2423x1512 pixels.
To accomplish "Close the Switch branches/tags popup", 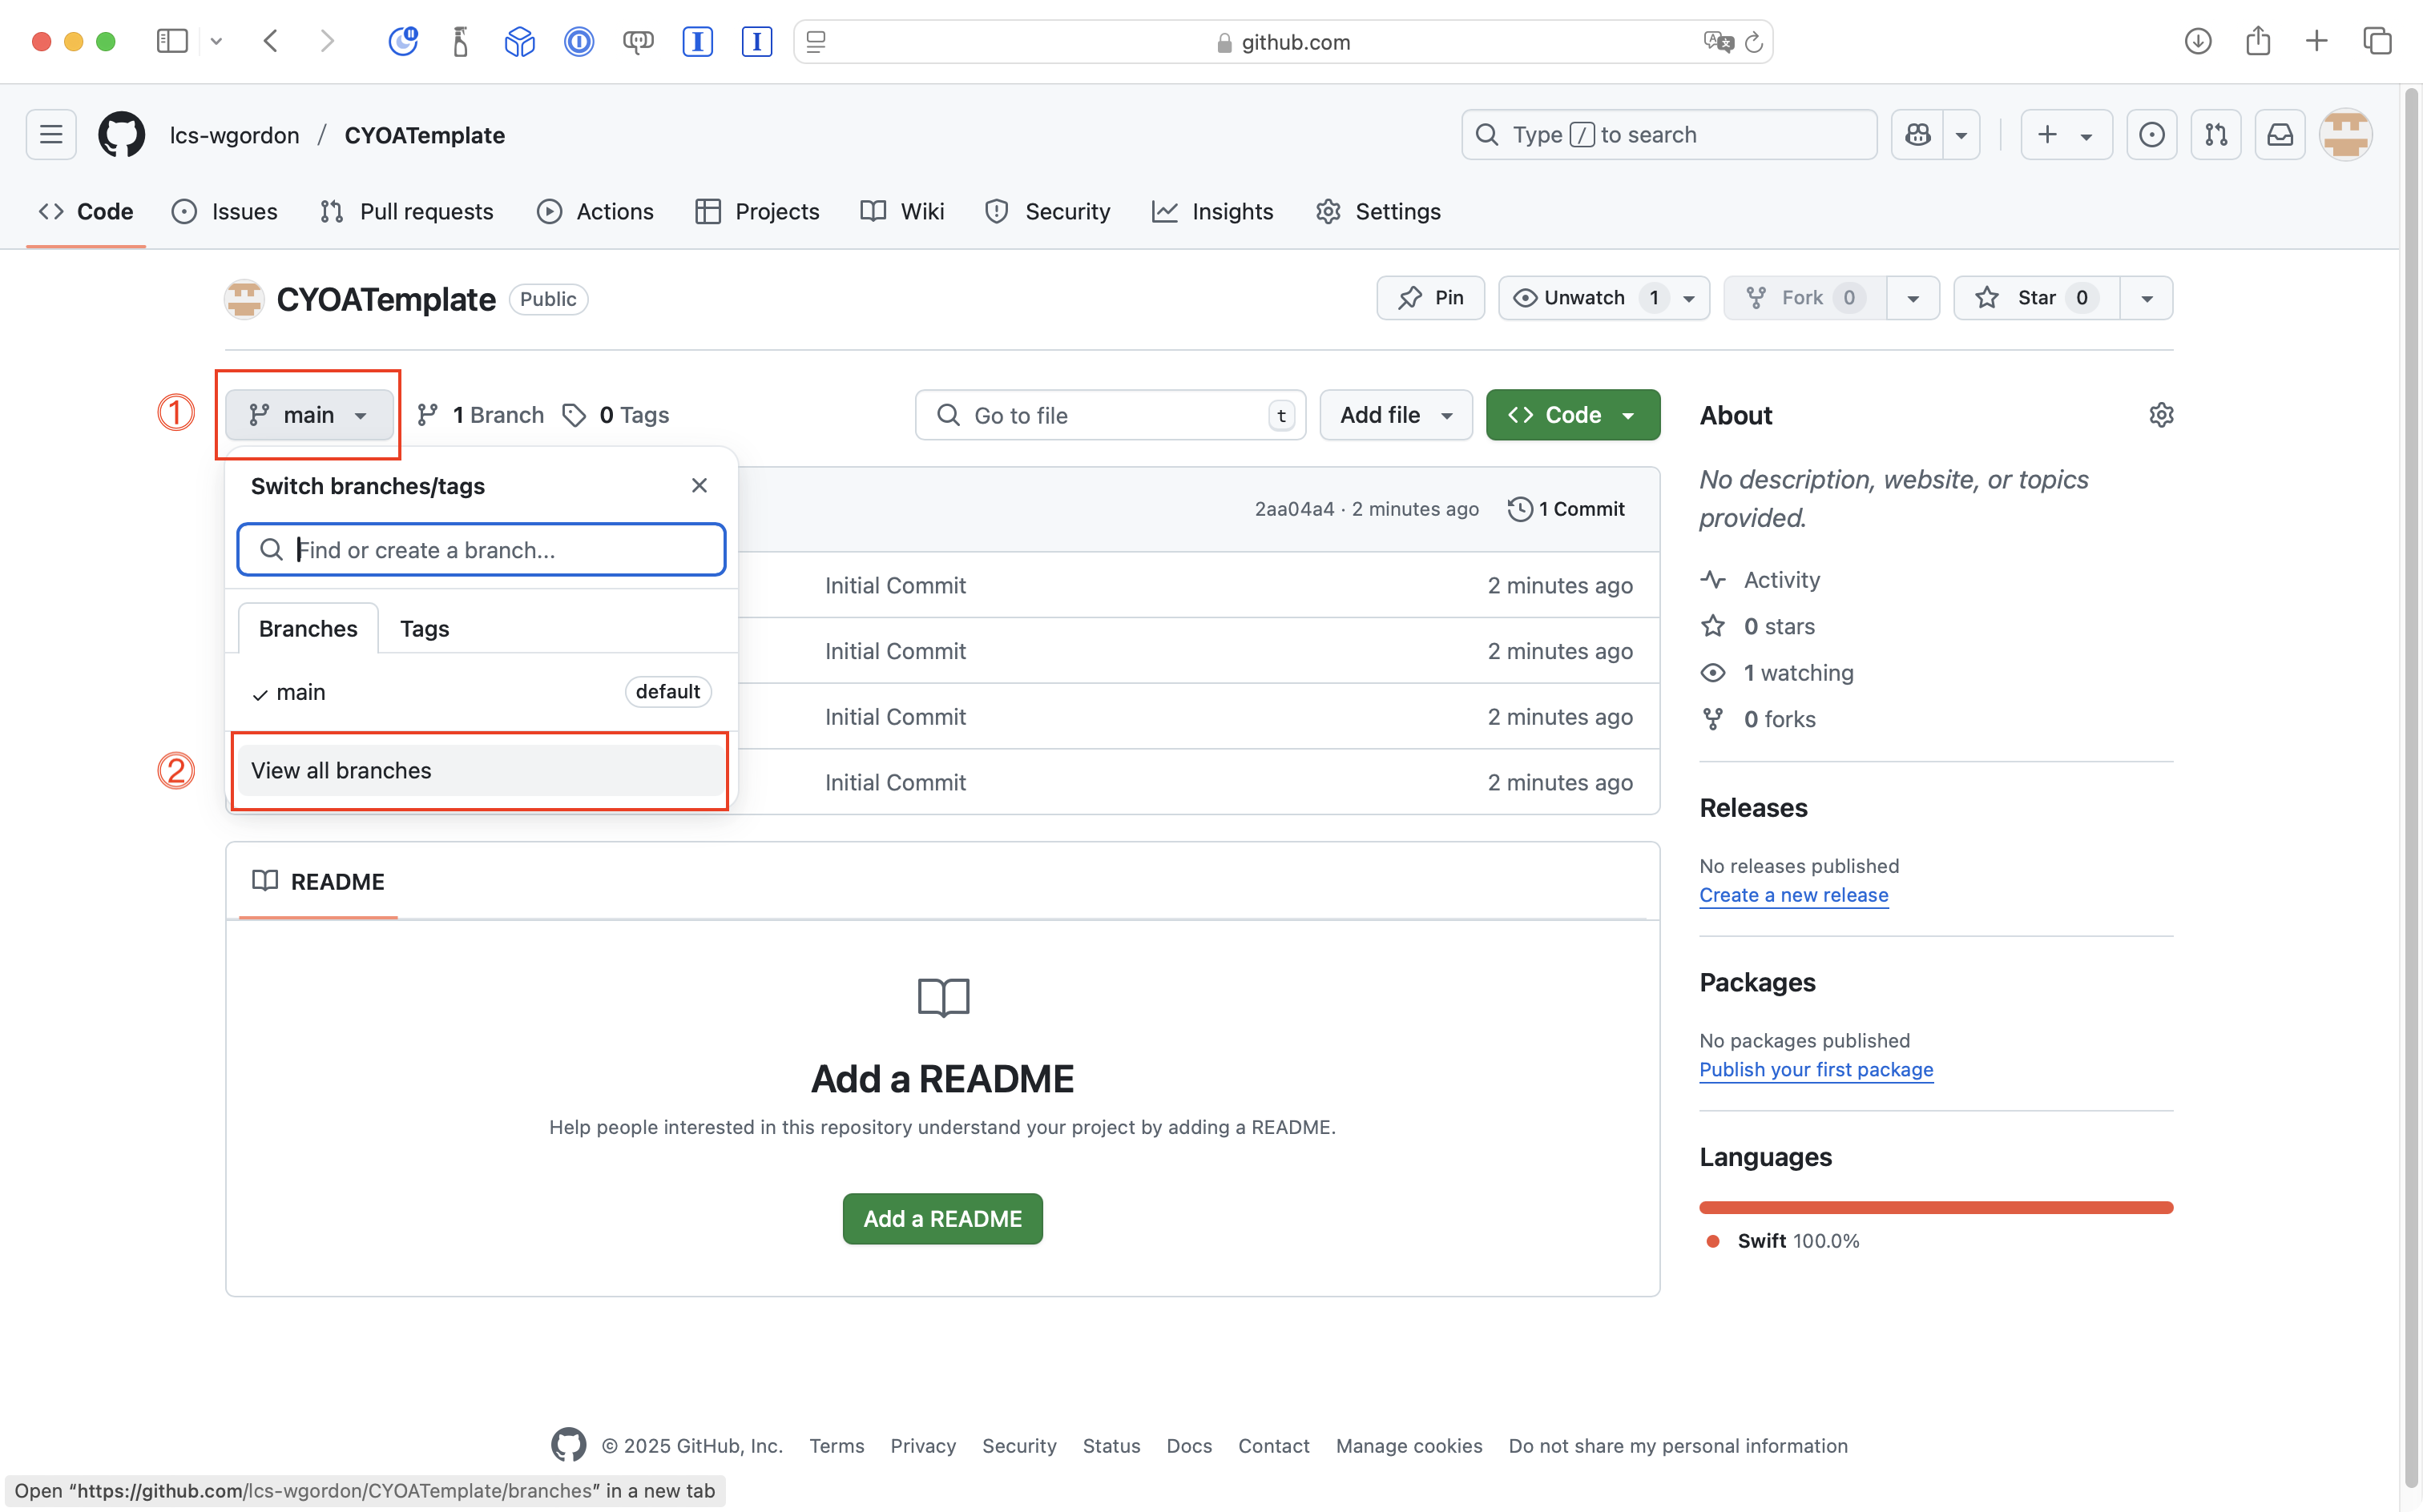I will (x=699, y=486).
